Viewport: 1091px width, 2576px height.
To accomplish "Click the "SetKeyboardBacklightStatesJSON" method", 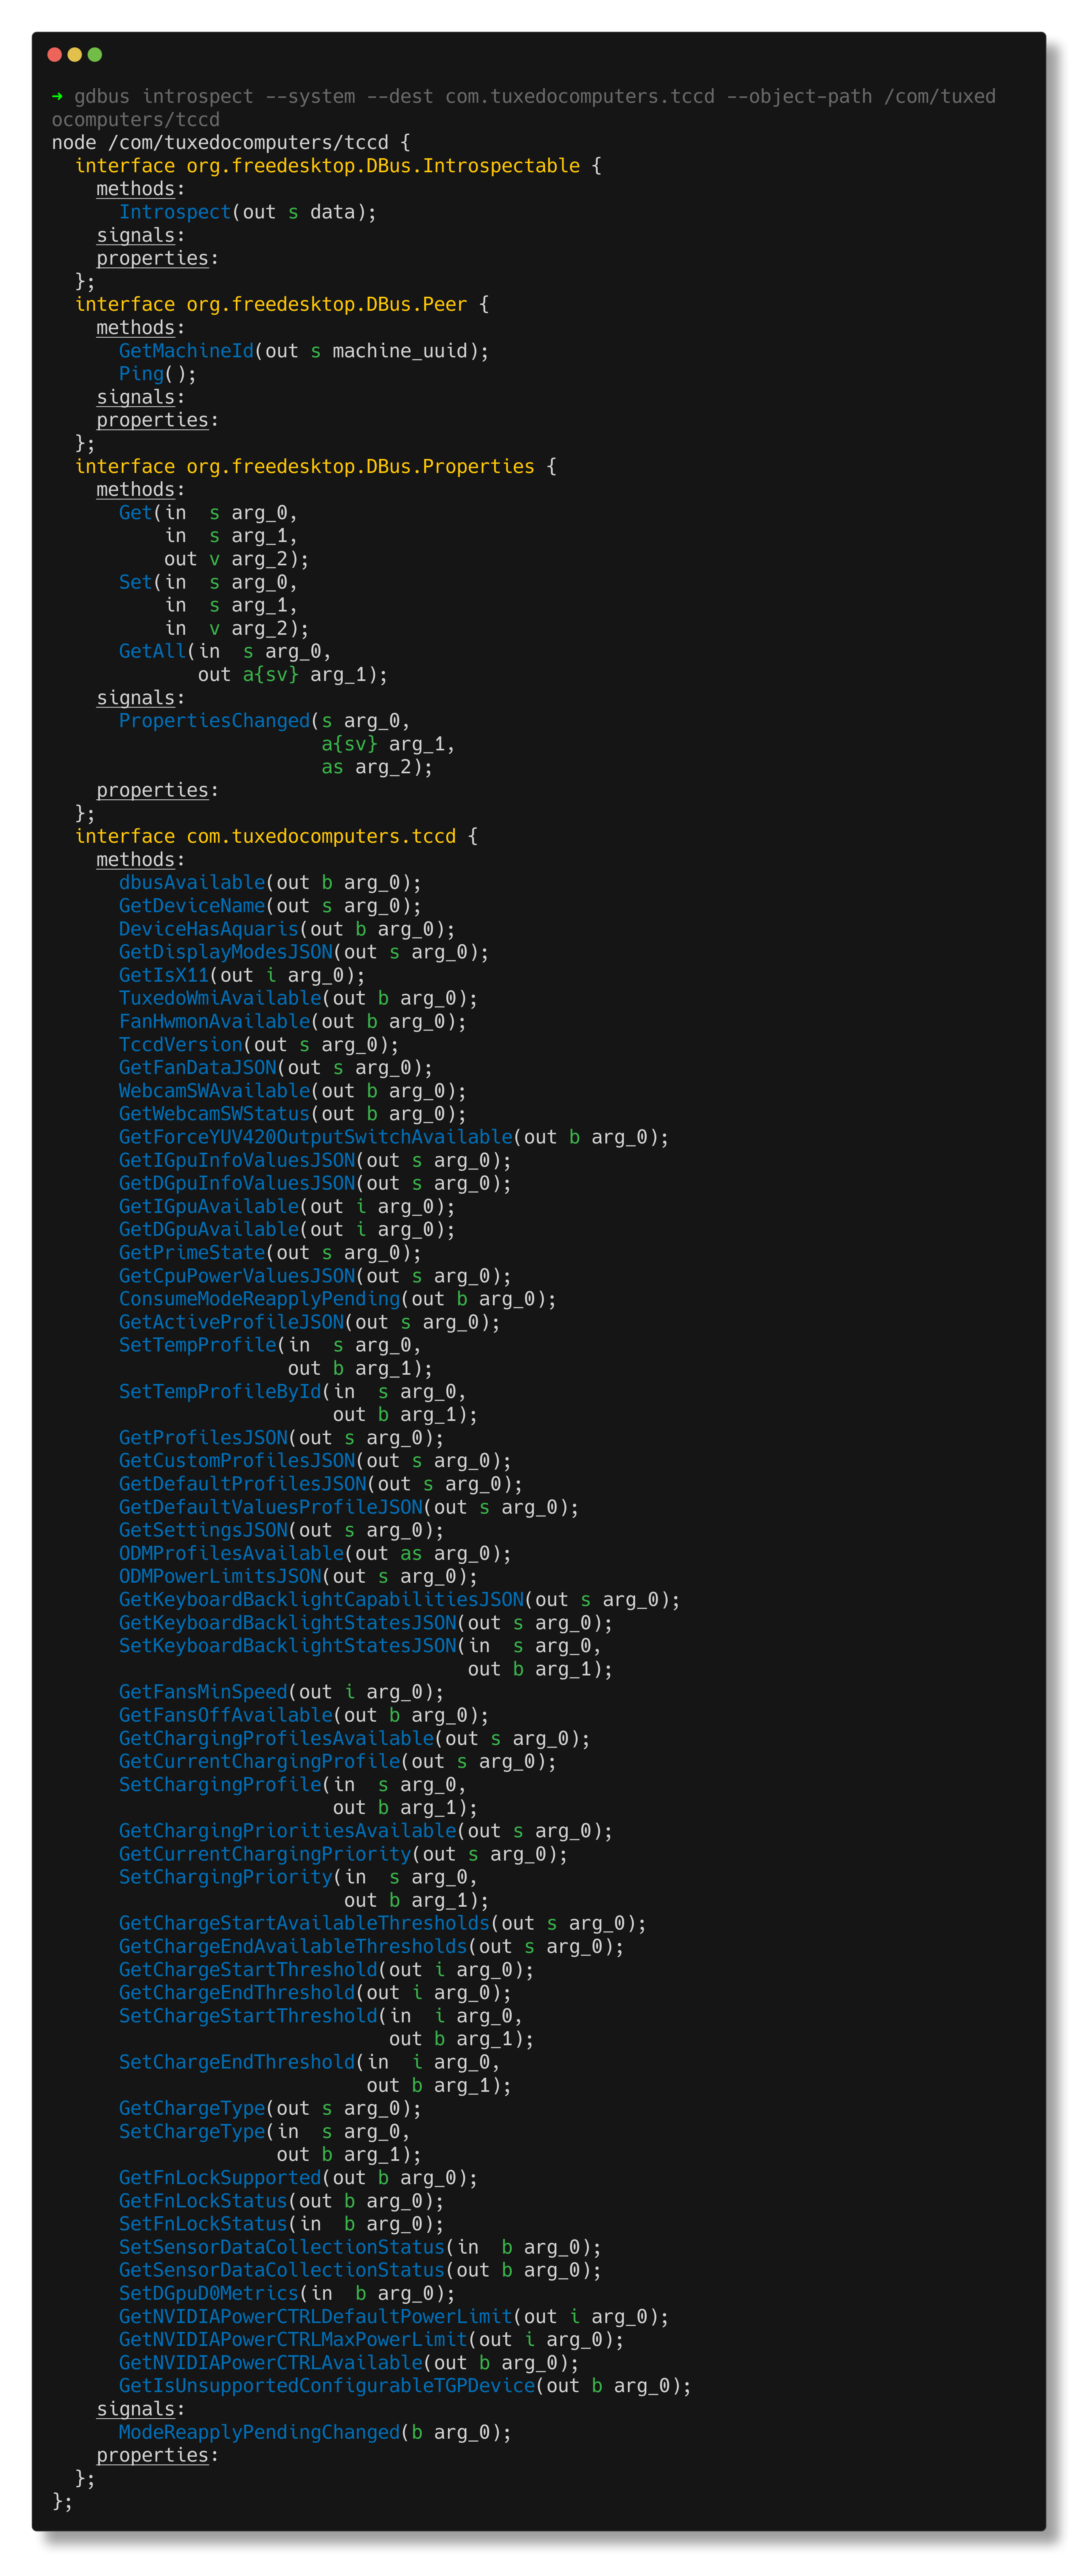I will click(x=288, y=1646).
